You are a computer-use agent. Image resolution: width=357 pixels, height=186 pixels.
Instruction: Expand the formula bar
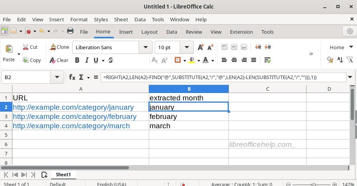tap(350, 77)
